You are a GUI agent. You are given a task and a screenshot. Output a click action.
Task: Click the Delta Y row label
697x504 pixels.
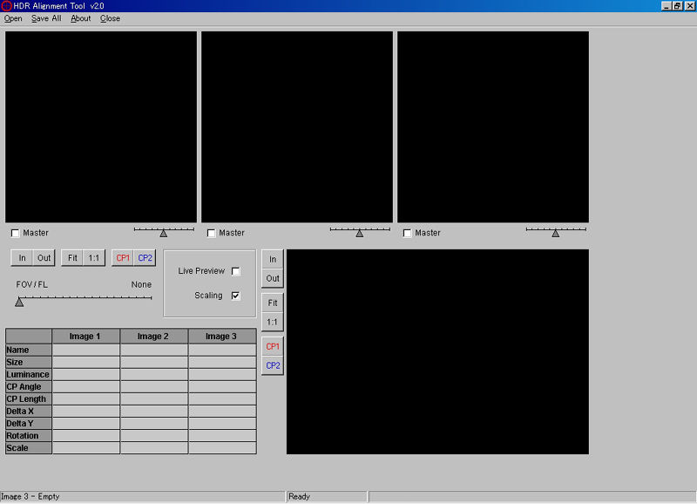click(x=29, y=424)
